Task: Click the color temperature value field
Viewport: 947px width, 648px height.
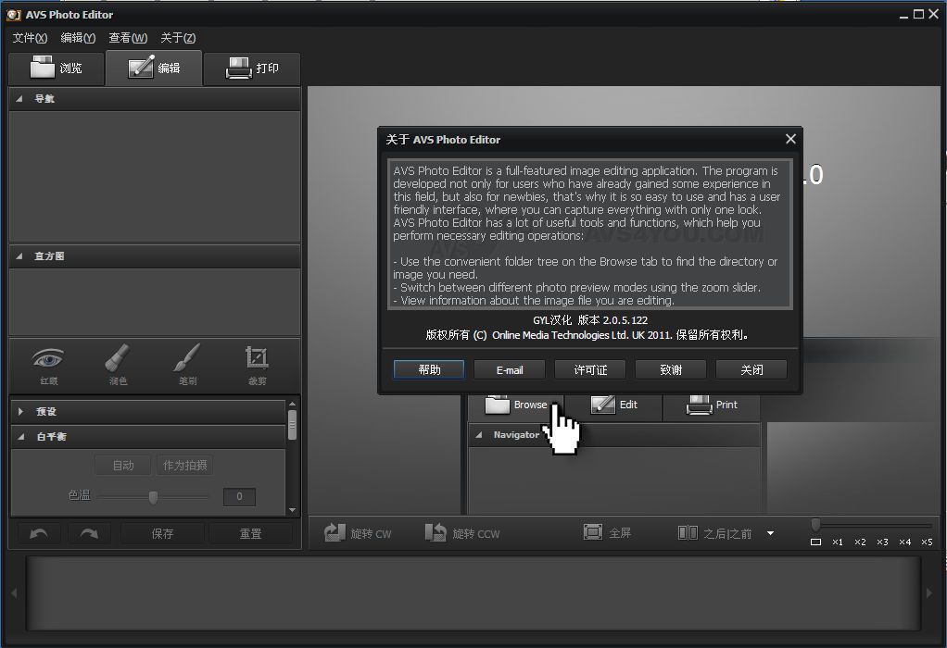Action: (x=239, y=497)
